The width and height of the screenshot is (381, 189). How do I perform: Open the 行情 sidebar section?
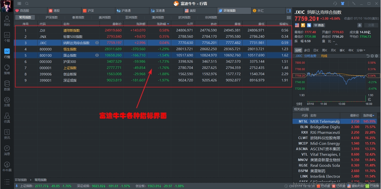coord(7,53)
